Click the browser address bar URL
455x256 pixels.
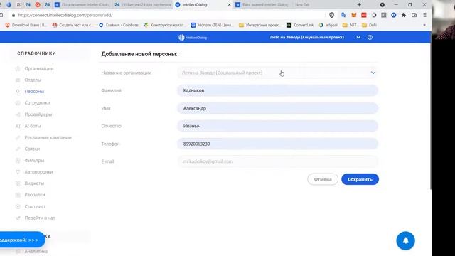(x=65, y=15)
